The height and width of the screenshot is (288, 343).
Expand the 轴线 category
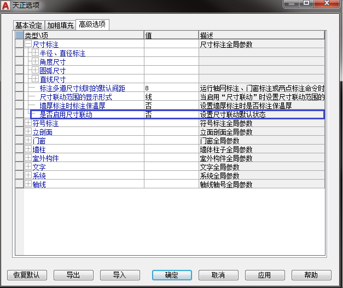tap(28, 185)
